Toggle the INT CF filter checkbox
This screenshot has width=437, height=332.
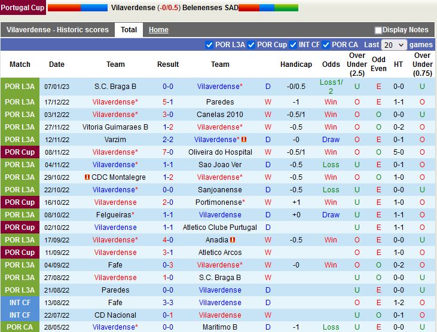[x=293, y=45]
